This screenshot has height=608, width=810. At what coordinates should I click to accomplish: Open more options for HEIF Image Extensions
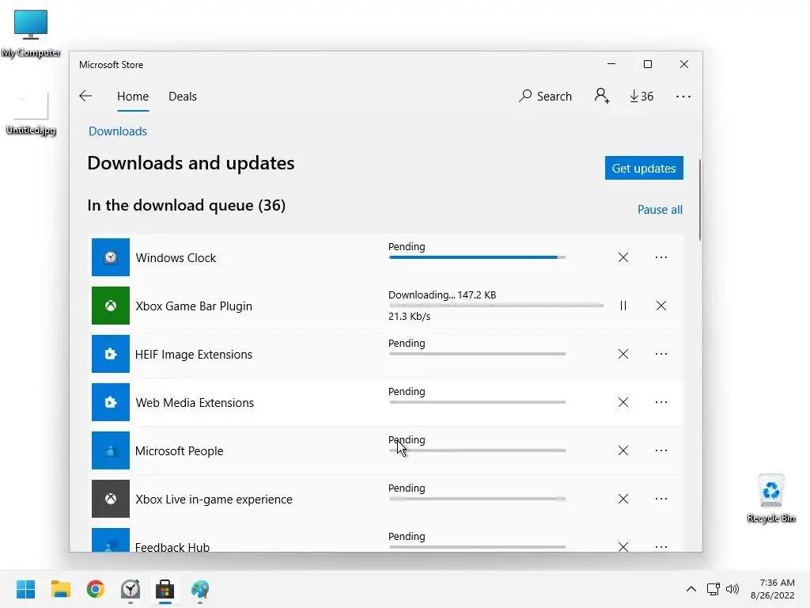(x=660, y=354)
